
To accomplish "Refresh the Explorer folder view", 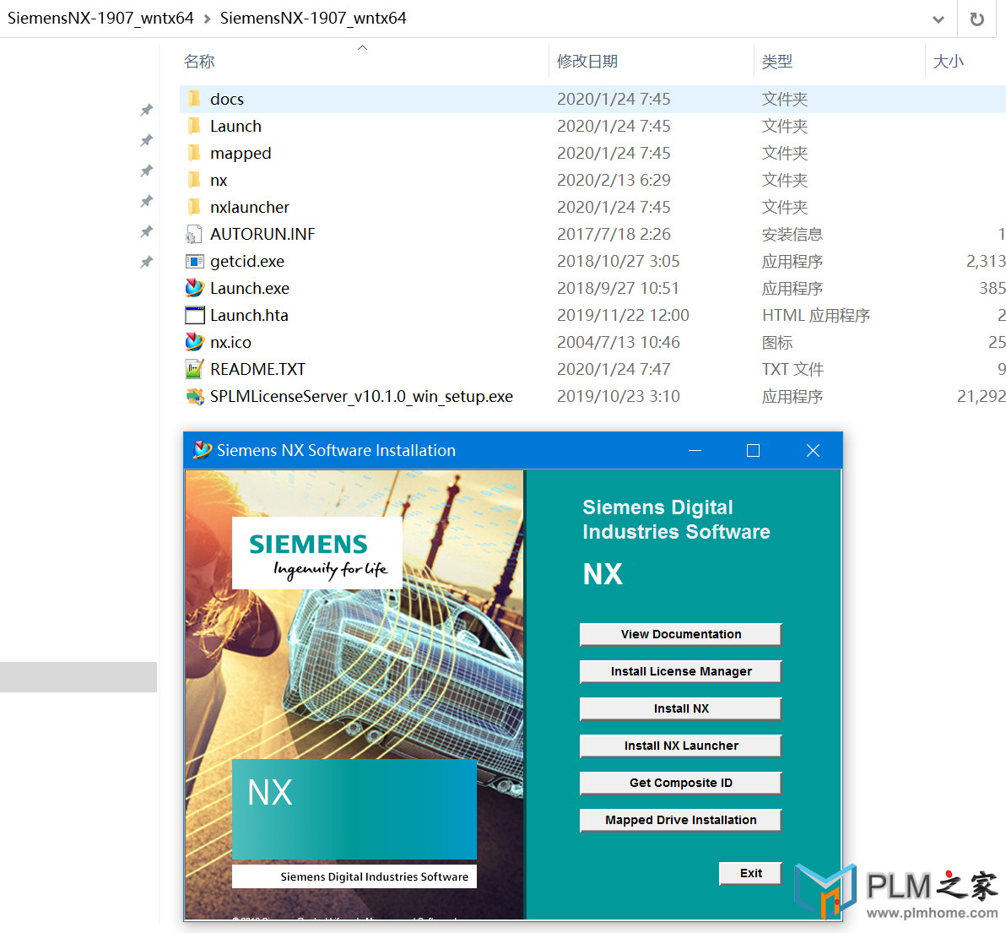I will point(976,19).
